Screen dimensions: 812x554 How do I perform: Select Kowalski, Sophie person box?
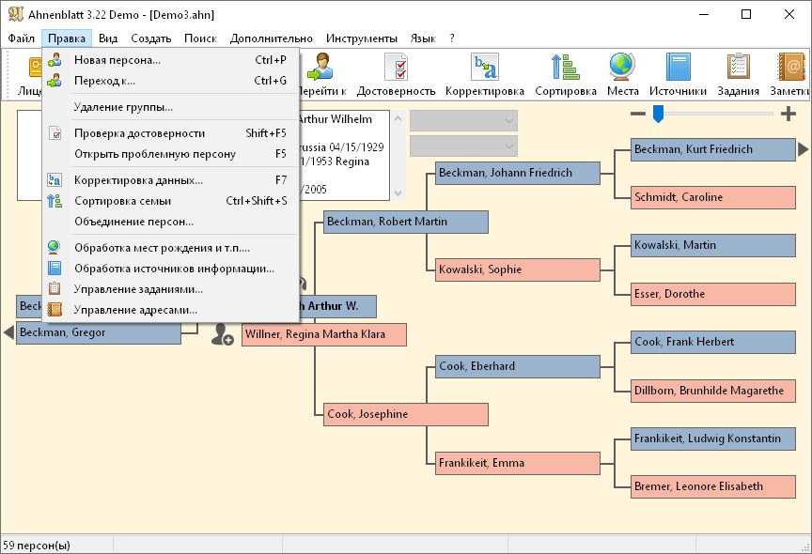[517, 270]
